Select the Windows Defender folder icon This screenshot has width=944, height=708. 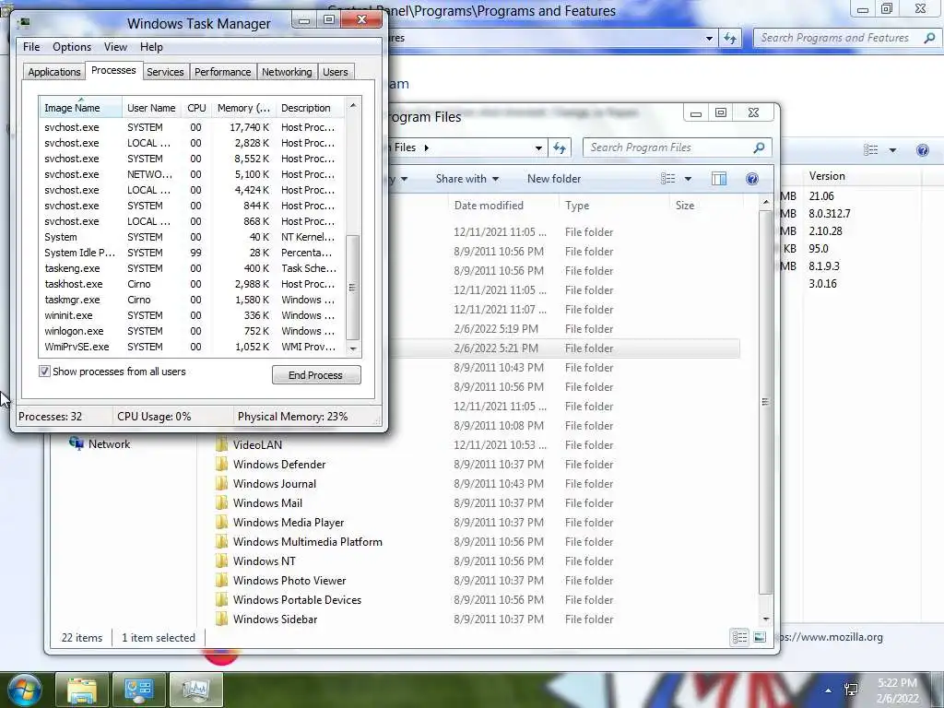[222, 465]
